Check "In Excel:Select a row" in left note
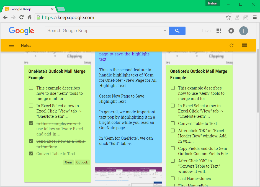This screenshot has height=187, width=260. pos(31,106)
